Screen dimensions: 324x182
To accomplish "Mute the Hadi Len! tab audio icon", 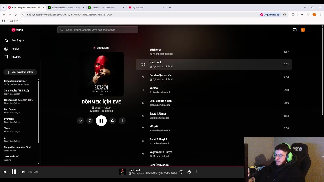I will coord(39,7).
